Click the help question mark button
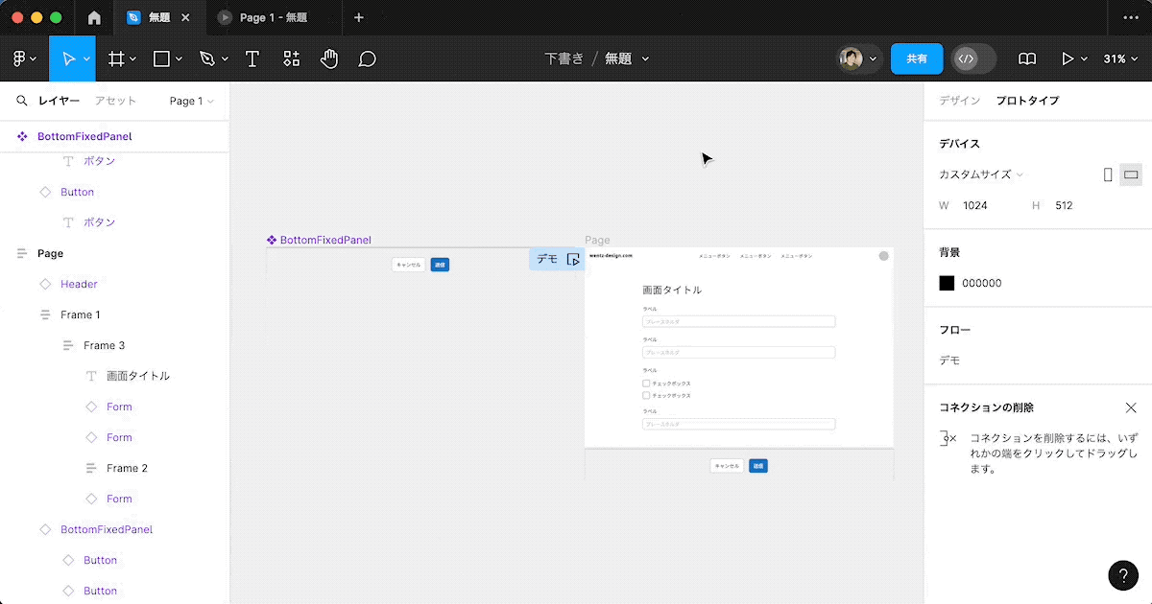 click(x=1123, y=574)
